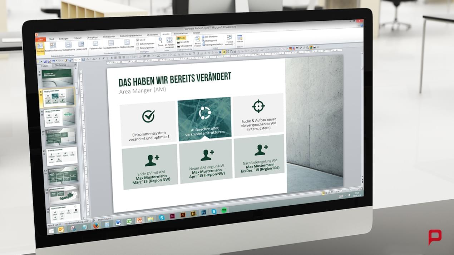Click the Graustufe button
This screenshot has height=255, width=454.
point(184,42)
